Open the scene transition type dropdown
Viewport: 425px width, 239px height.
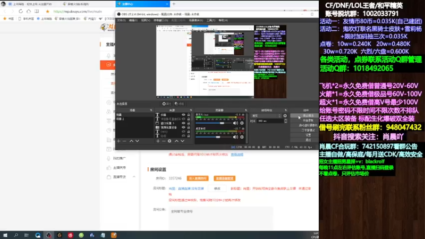pos(267,116)
